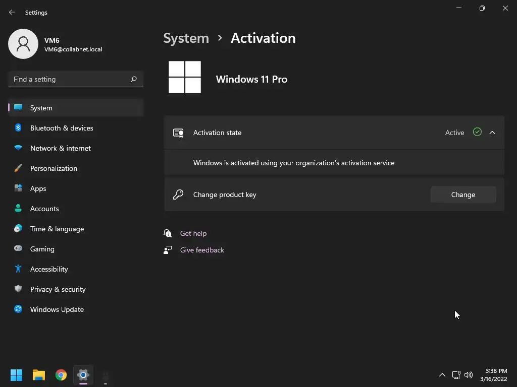The width and height of the screenshot is (517, 387).
Task: Click the search magnifier icon
Action: click(x=134, y=79)
